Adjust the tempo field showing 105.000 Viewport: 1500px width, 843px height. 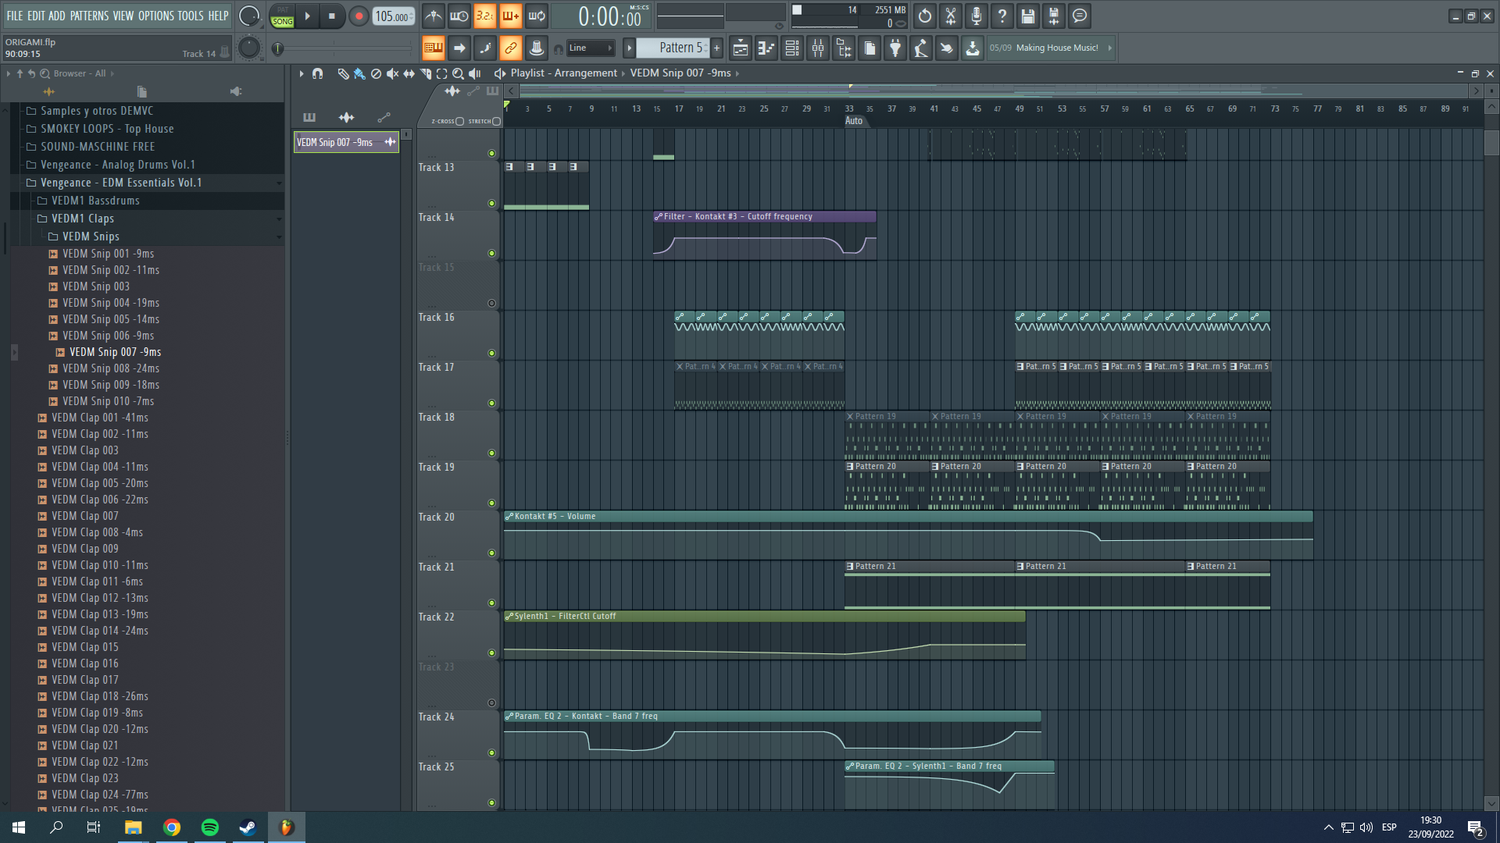(393, 16)
